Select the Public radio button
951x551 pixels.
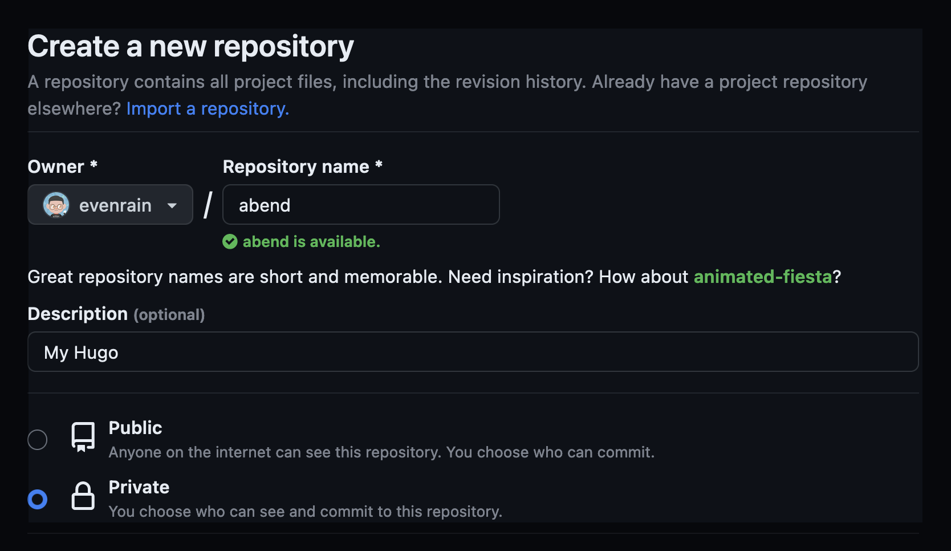pos(38,440)
